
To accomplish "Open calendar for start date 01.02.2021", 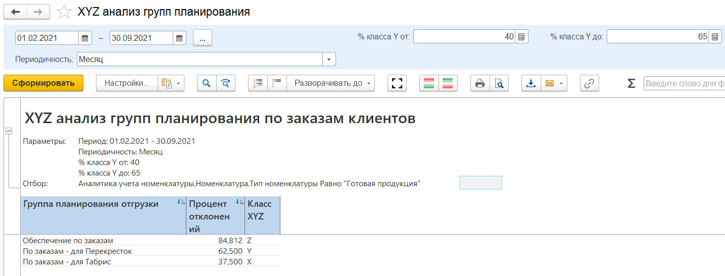I will pyautogui.click(x=85, y=38).
